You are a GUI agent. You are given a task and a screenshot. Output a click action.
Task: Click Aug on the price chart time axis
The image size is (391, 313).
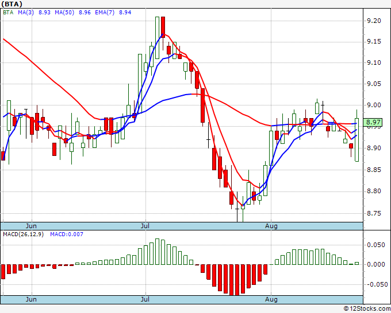tap(271, 226)
